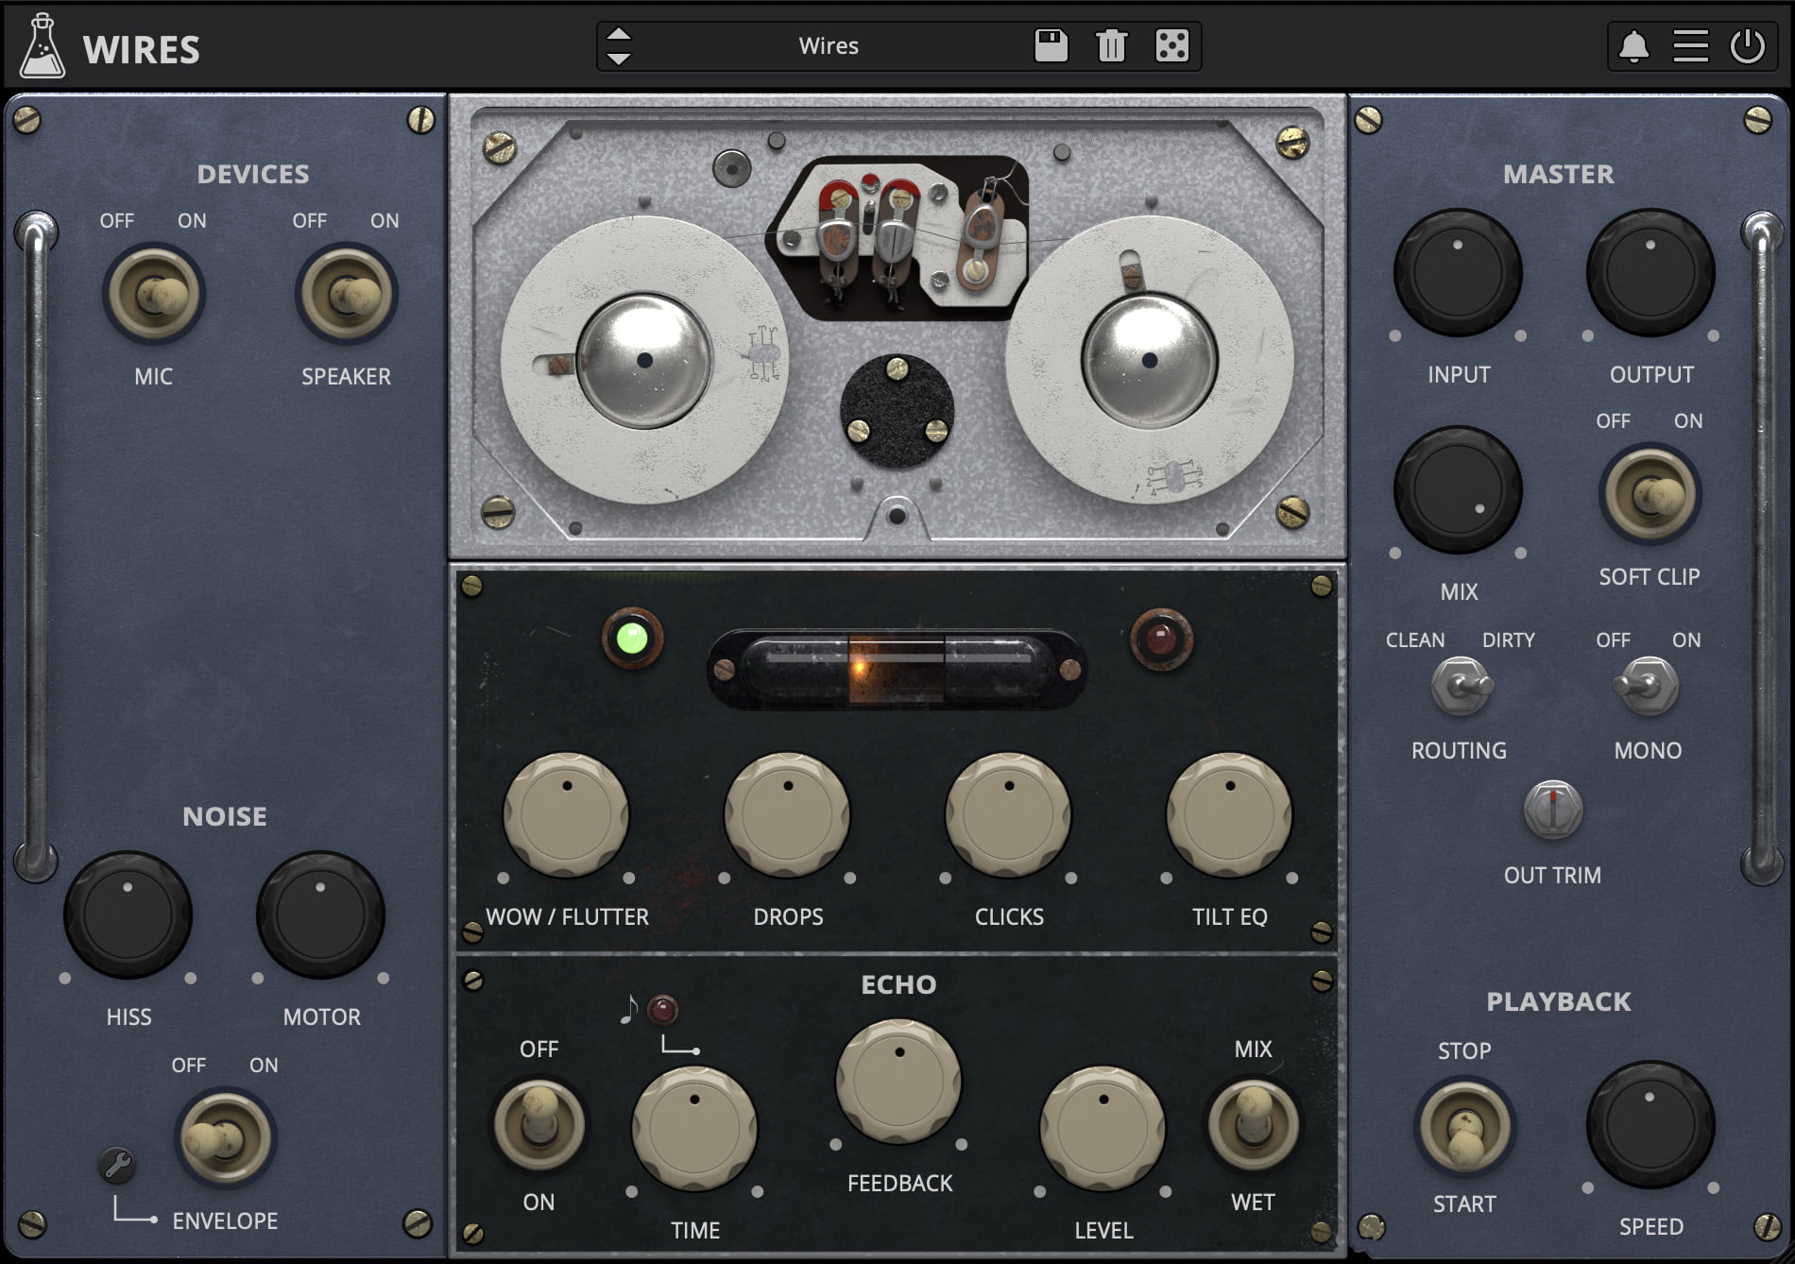Switch the MONO toggle on
Screen dimensions: 1795x1264
[x=1648, y=687]
